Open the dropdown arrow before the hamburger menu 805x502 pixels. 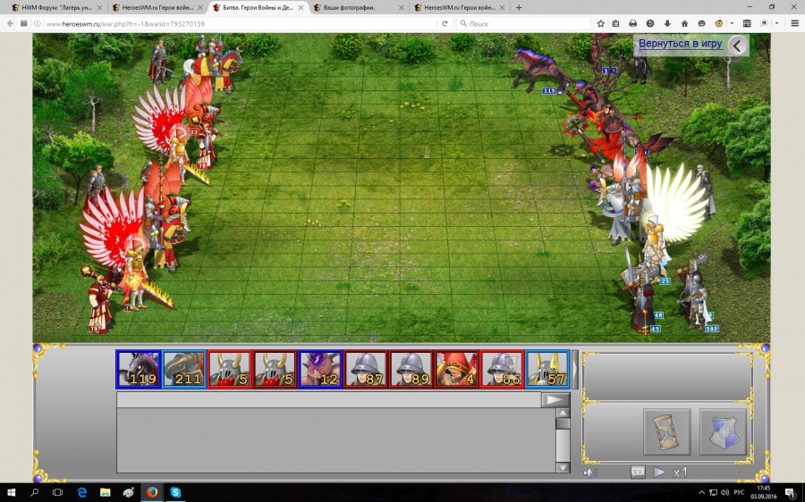click(x=776, y=23)
